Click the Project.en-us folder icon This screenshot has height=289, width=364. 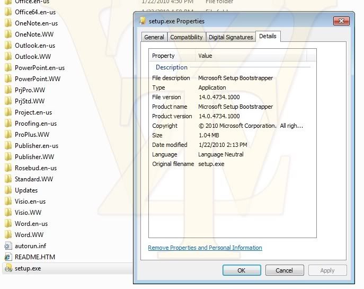(8, 112)
